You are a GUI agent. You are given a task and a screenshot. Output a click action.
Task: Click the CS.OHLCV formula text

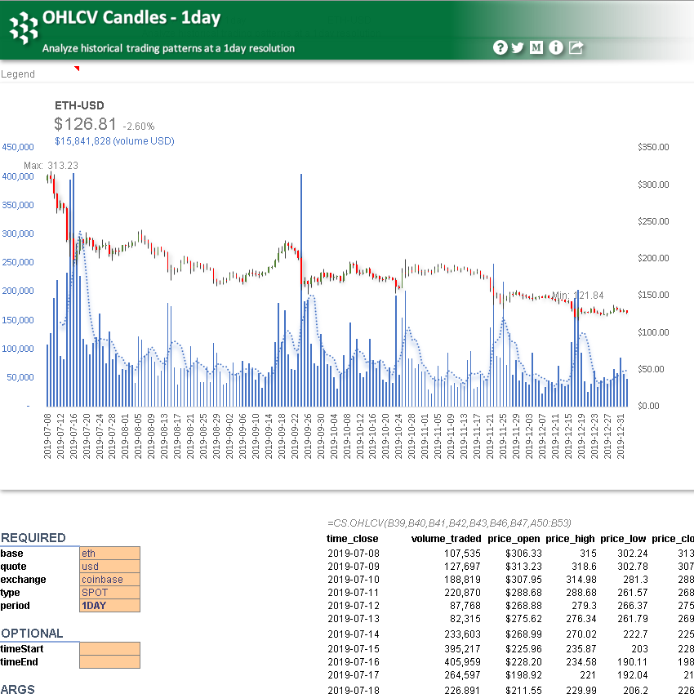445,523
